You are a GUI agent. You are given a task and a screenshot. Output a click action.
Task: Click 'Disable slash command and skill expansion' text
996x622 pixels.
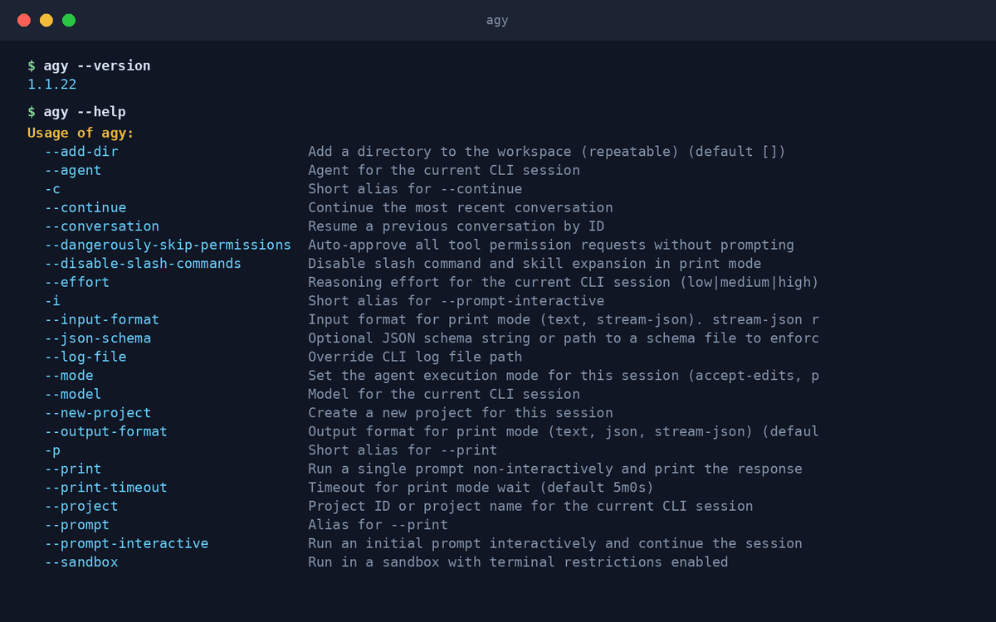tap(535, 264)
